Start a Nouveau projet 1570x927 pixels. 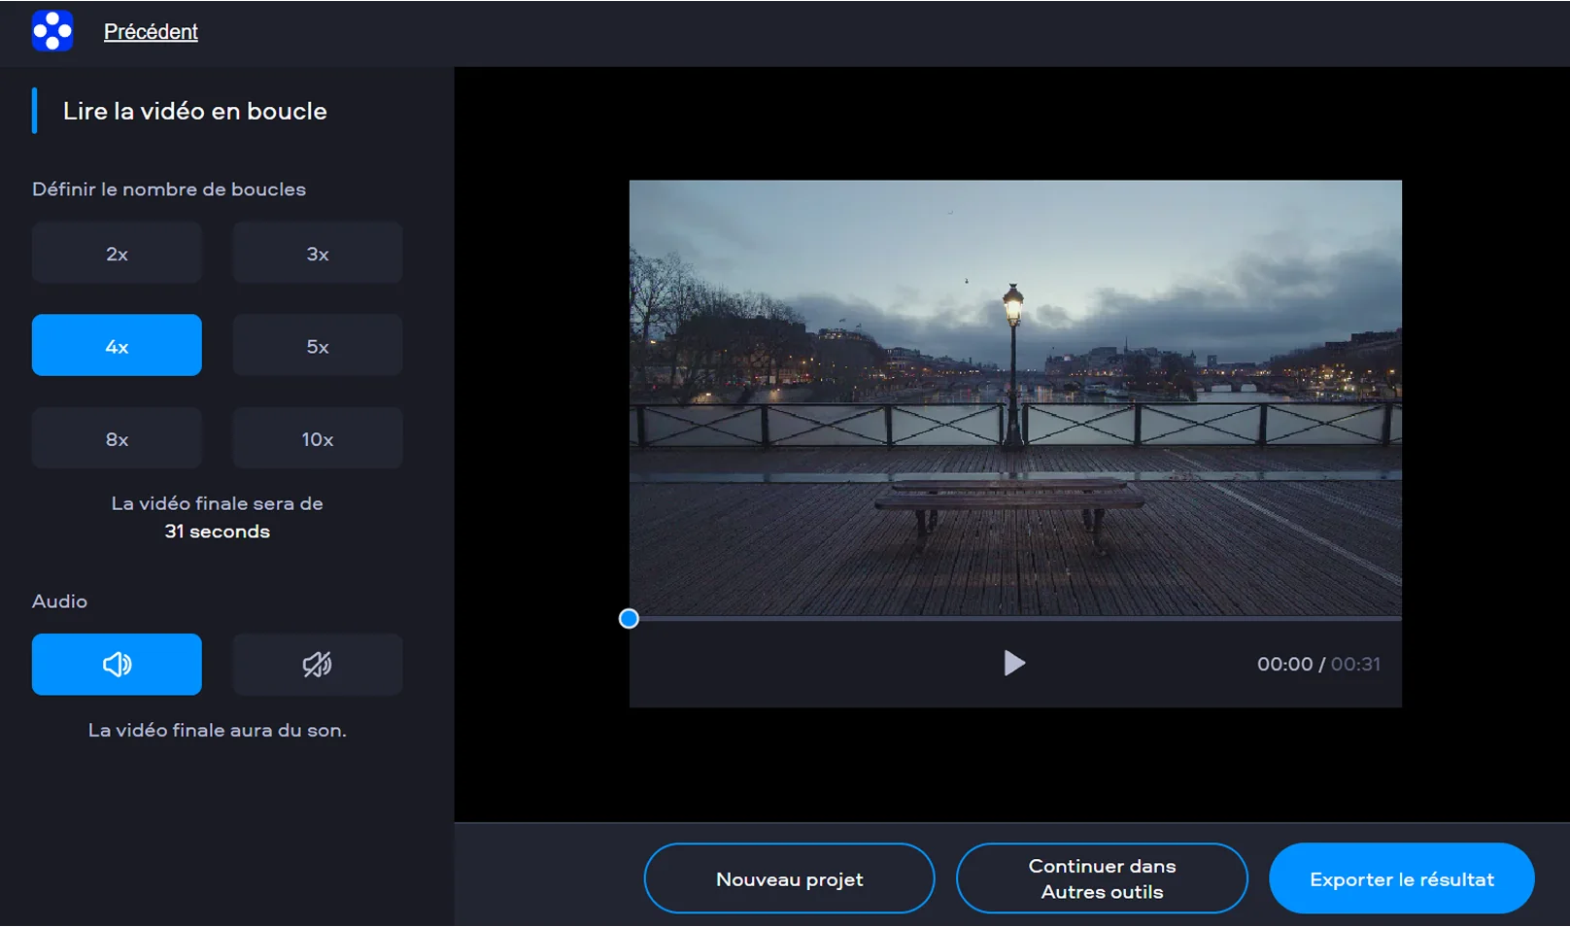(789, 879)
